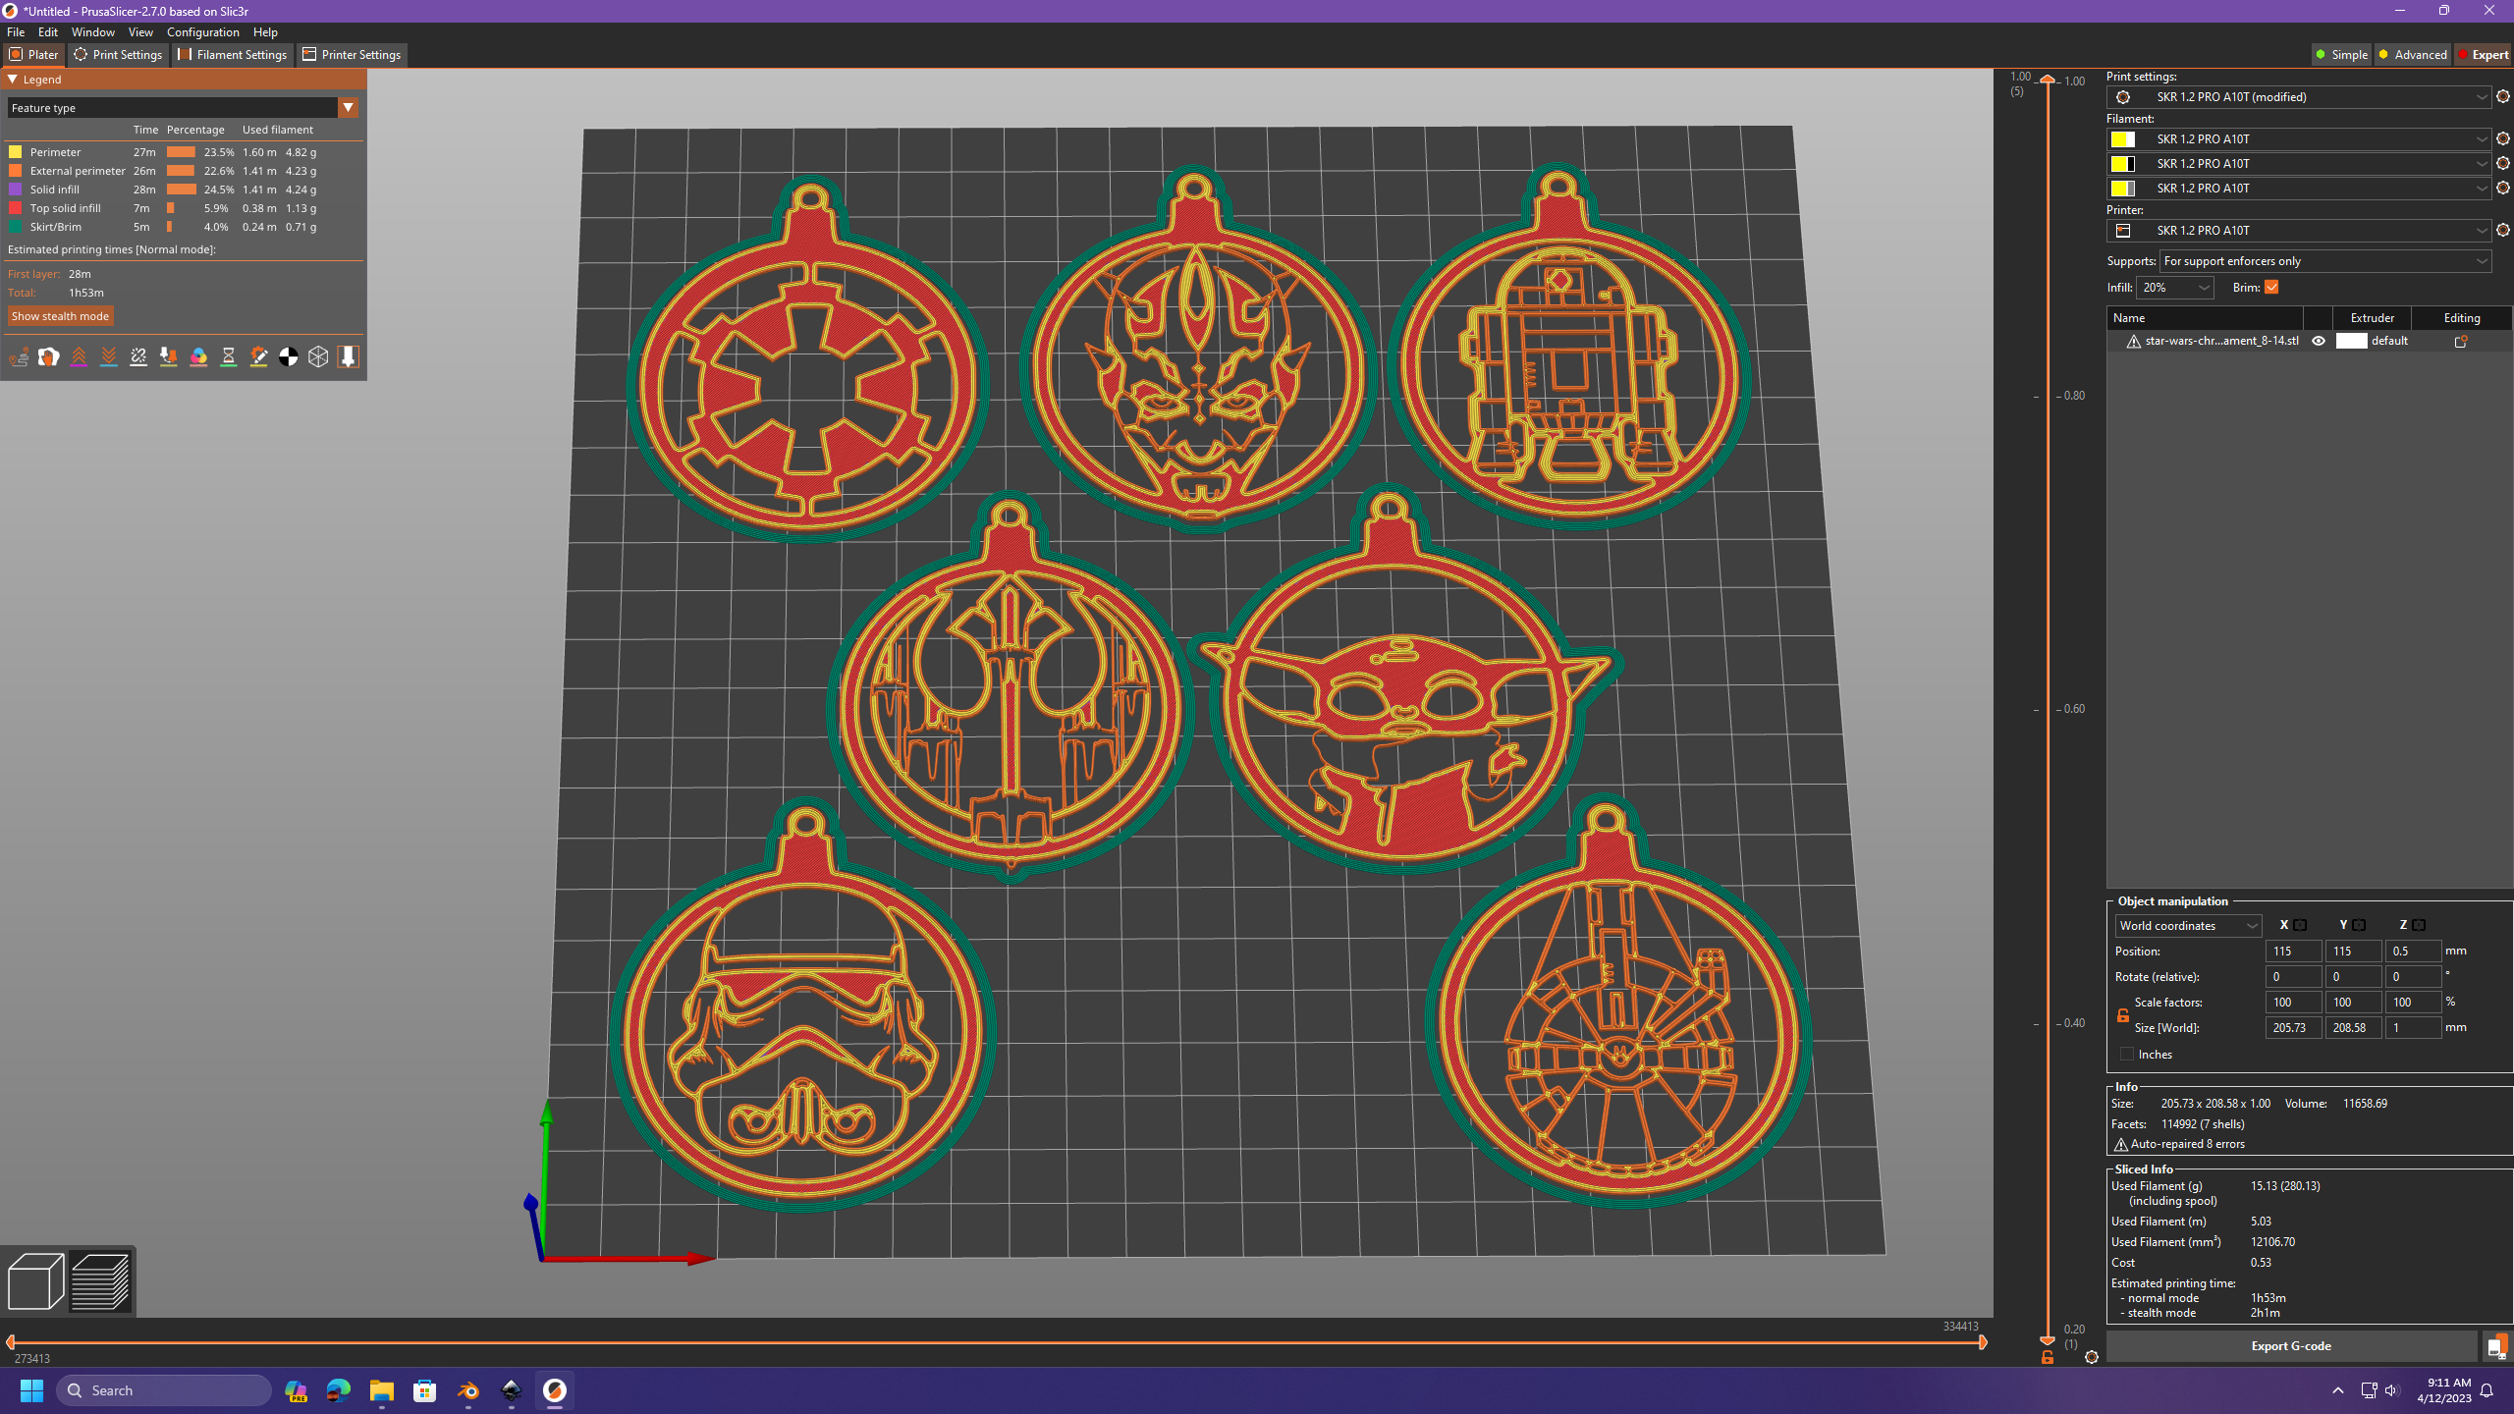Screen dimensions: 2514x1414
Task: Toggle travel moves visibility in legend toolbar
Action: [19, 357]
